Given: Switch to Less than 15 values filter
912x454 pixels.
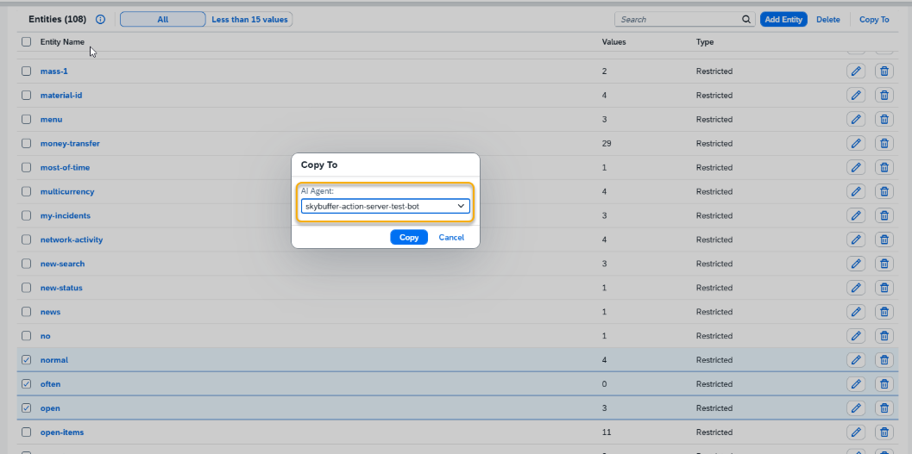Looking at the screenshot, I should (250, 20).
